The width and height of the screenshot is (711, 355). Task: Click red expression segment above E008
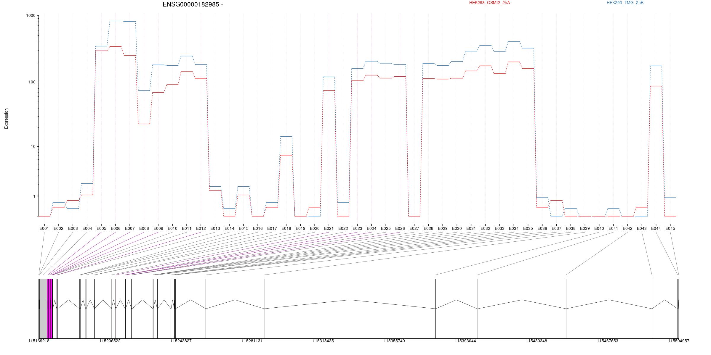point(144,124)
